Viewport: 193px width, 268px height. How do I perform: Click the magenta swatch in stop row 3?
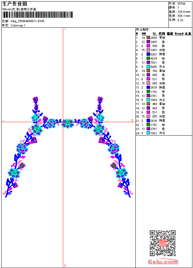coord(148,46)
